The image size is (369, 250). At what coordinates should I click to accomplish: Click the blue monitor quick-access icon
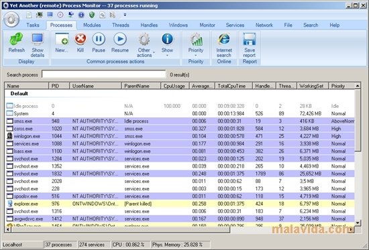(50, 15)
